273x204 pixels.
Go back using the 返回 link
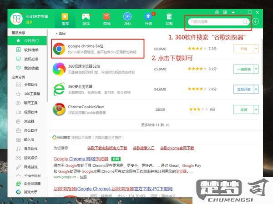pyautogui.click(x=61, y=33)
